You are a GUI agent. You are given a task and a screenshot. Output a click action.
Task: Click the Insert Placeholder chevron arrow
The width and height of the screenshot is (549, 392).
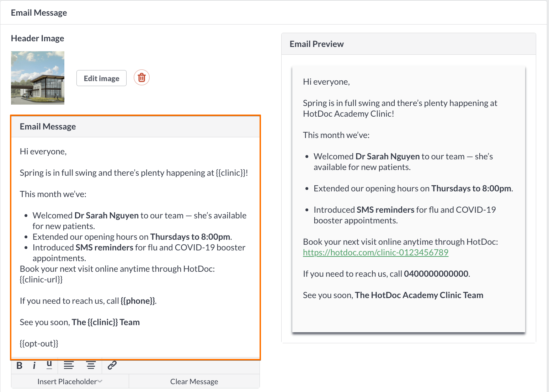click(x=100, y=381)
